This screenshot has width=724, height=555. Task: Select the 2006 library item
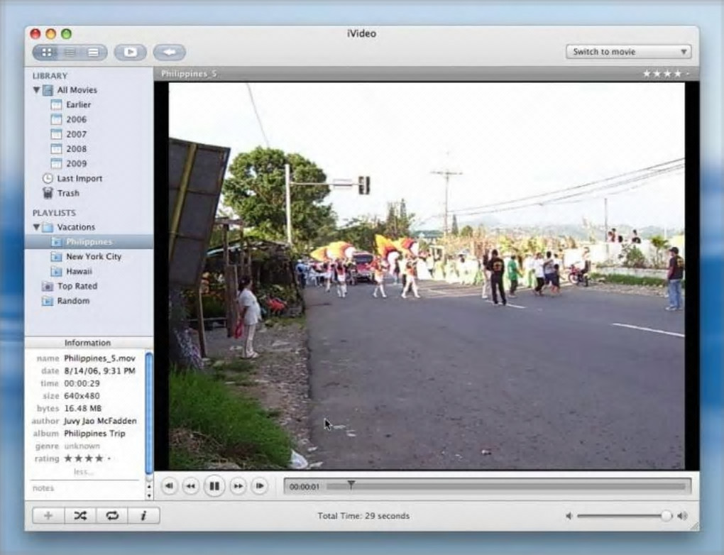pyautogui.click(x=76, y=120)
